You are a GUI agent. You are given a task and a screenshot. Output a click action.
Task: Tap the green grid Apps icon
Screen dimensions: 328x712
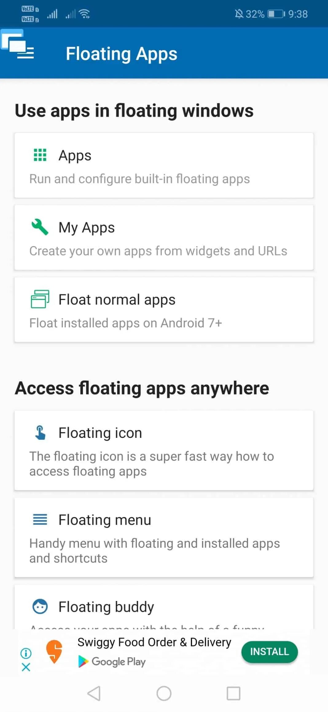point(40,155)
